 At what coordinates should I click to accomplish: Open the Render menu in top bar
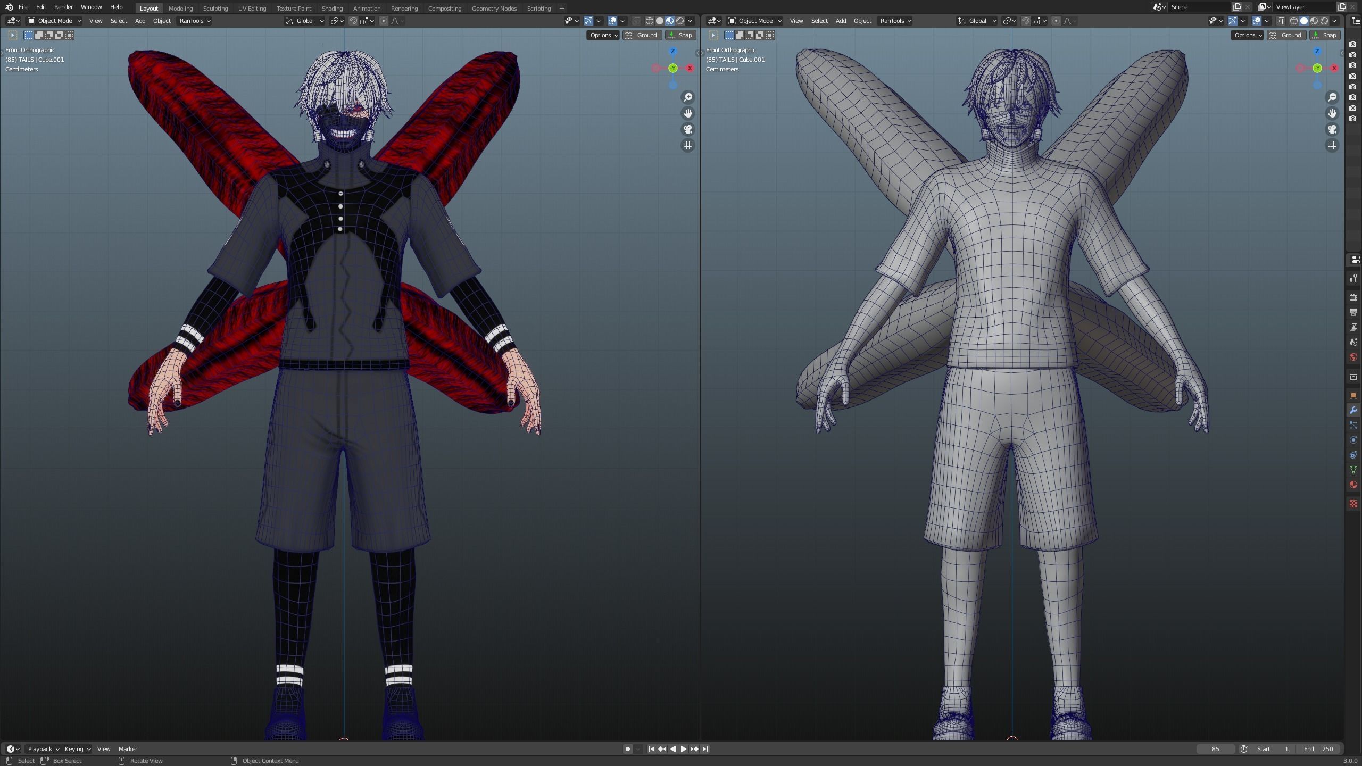tap(63, 7)
